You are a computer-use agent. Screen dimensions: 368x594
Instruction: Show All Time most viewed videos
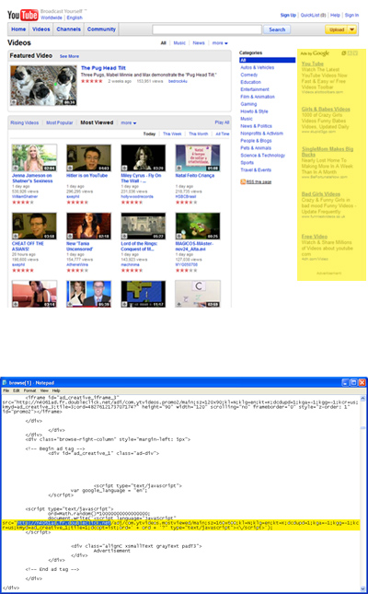tap(223, 134)
